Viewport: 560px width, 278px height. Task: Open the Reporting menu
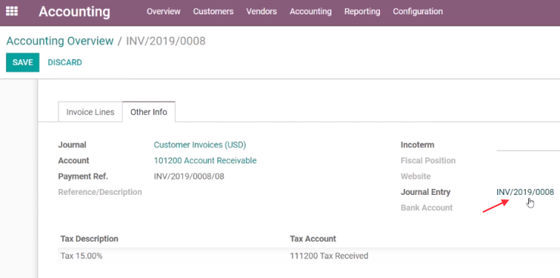click(x=362, y=11)
